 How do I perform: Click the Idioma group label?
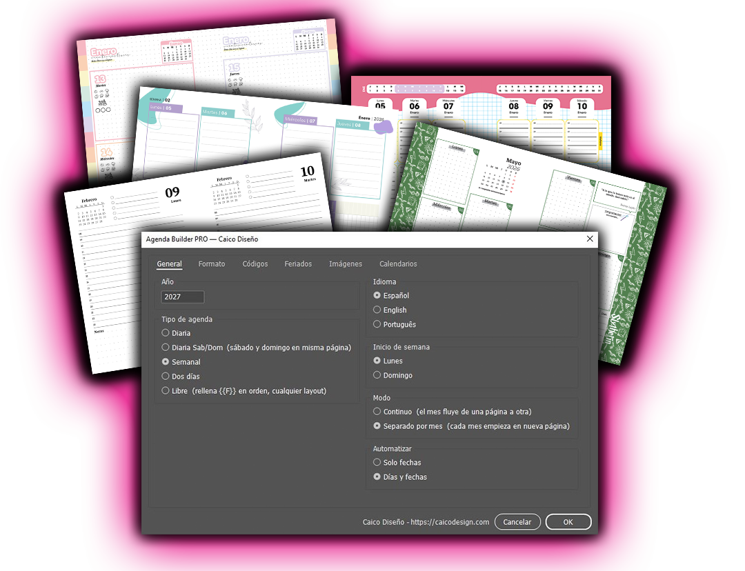click(x=384, y=281)
